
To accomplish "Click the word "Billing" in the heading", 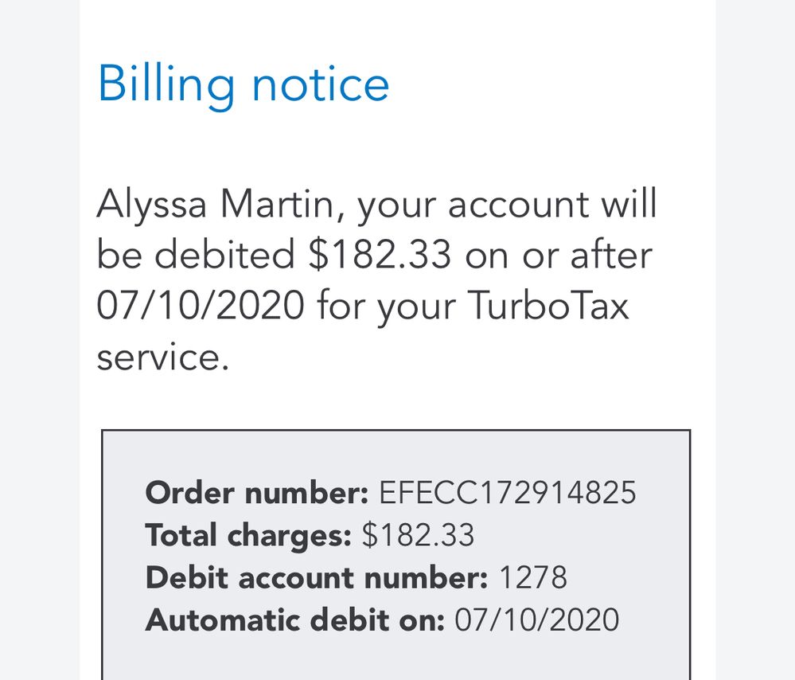I will [166, 84].
